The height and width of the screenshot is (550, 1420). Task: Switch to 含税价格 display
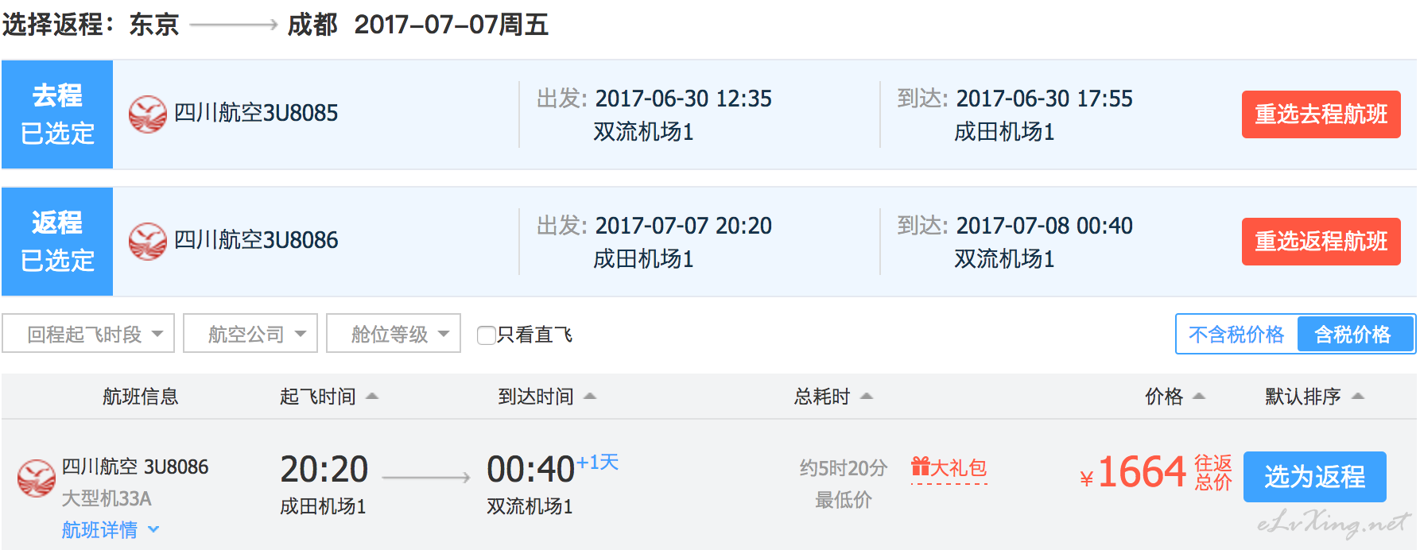click(x=1353, y=334)
